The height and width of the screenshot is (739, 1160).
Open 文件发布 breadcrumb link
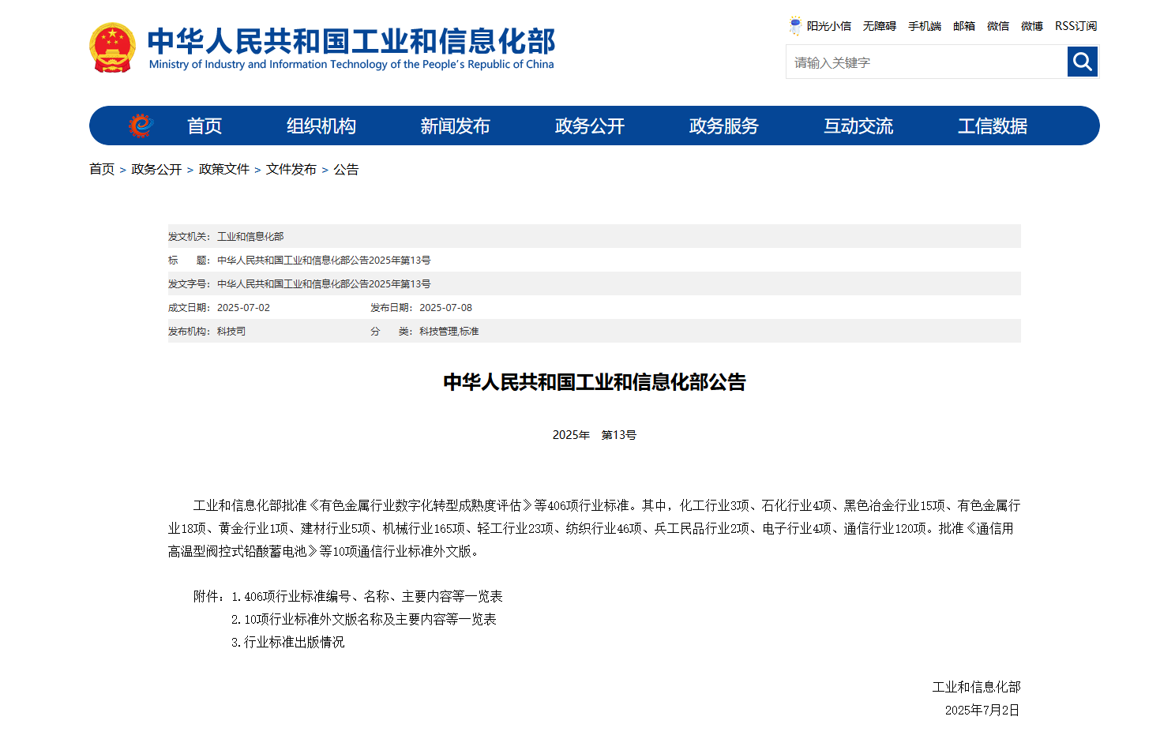coord(291,169)
